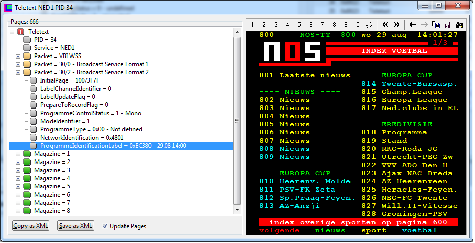Viewport: 475px width, 243px height.
Task: Click the red 'volgende' fasttext link
Action: pos(279,231)
